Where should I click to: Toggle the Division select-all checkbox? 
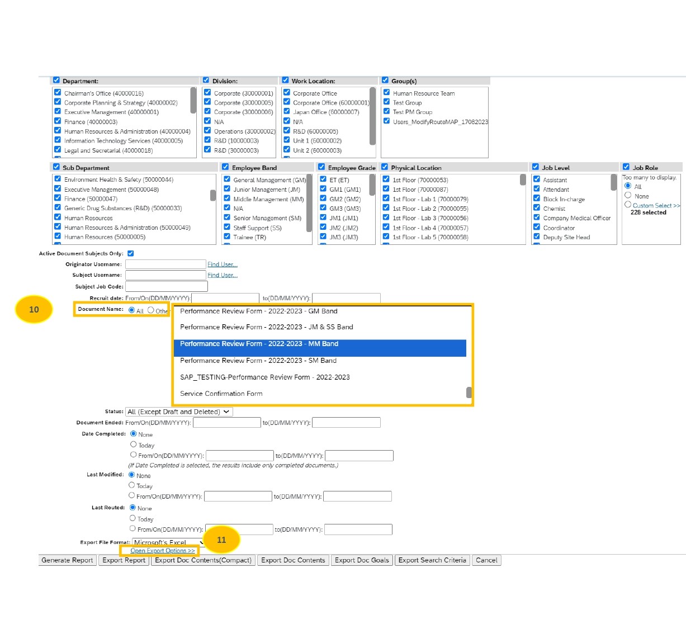click(206, 79)
